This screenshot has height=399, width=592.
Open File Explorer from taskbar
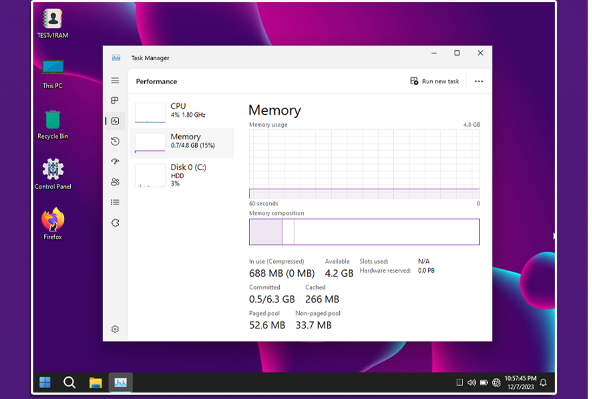click(x=96, y=382)
